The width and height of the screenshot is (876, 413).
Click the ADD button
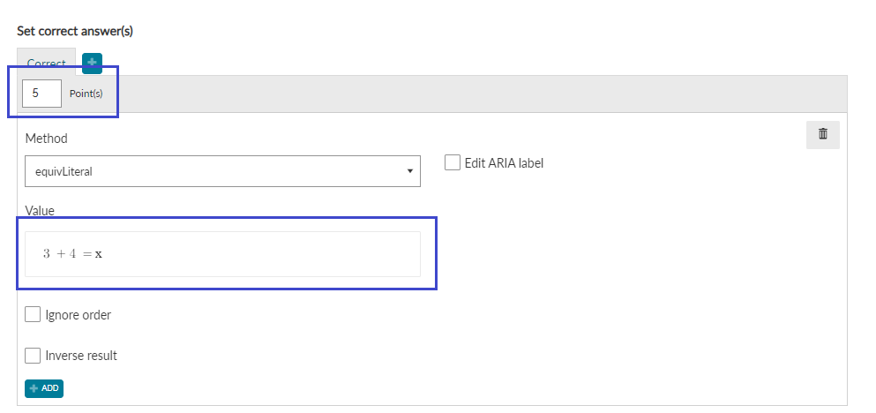[44, 388]
